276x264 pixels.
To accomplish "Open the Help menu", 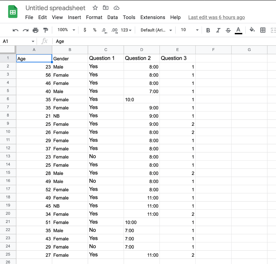I will click(175, 17).
